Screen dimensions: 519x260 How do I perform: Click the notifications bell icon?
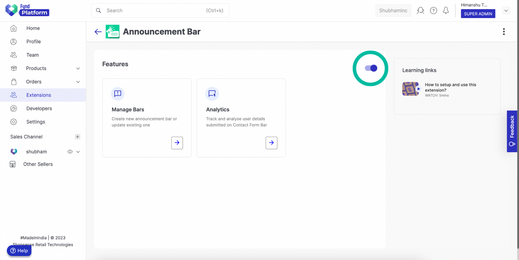[x=446, y=10]
